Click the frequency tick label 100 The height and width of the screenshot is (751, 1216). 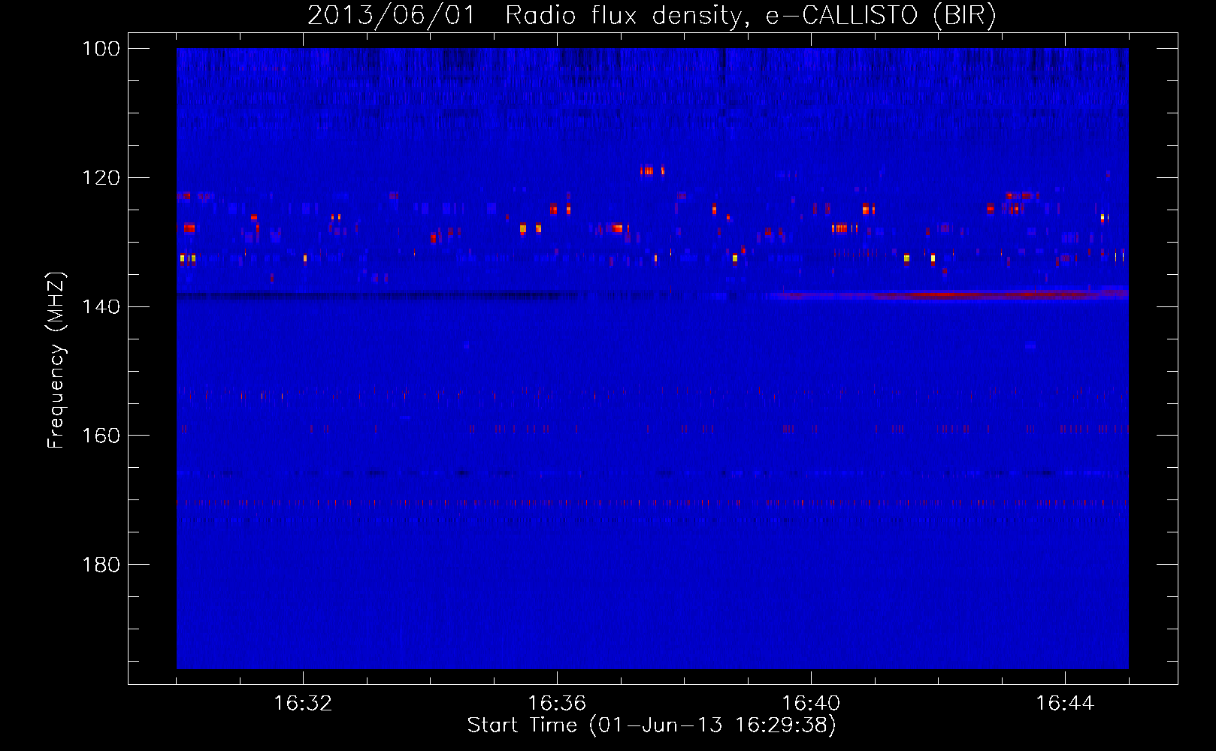click(101, 49)
